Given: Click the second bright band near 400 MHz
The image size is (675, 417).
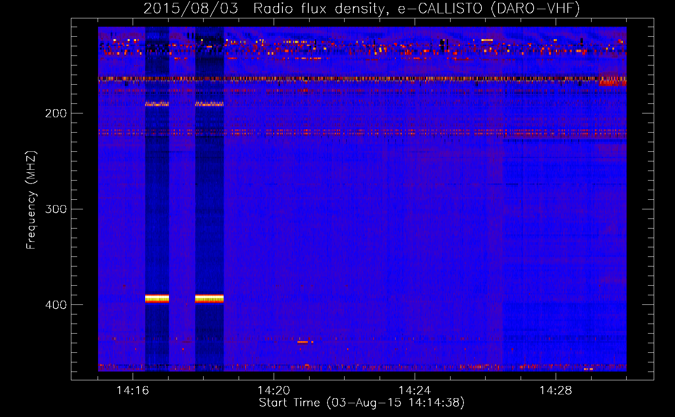Looking at the screenshot, I should tap(209, 299).
